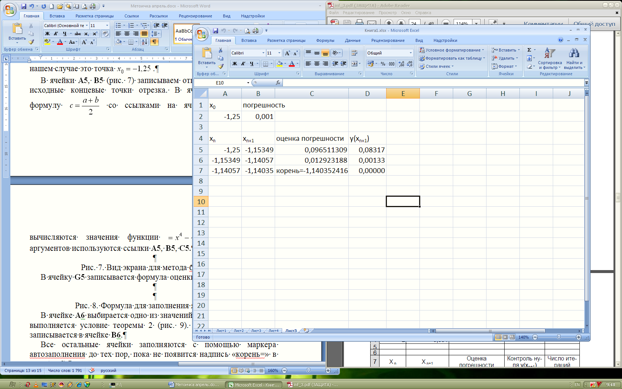This screenshot has height=389, width=622.
Task: Toggle underline in the Excel font group
Action: point(252,64)
